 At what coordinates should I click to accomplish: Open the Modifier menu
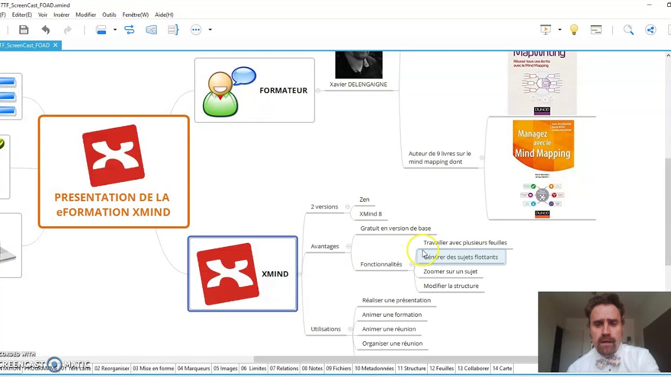[86, 15]
